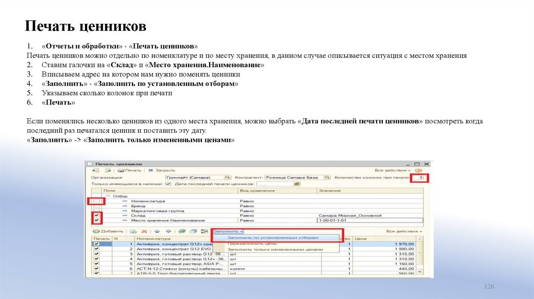Enable the Бренд filter checkbox
The width and height of the screenshot is (534, 299).
point(96,206)
